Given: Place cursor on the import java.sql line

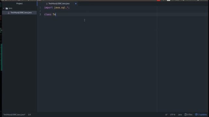Looking at the screenshot, I should [57, 8].
